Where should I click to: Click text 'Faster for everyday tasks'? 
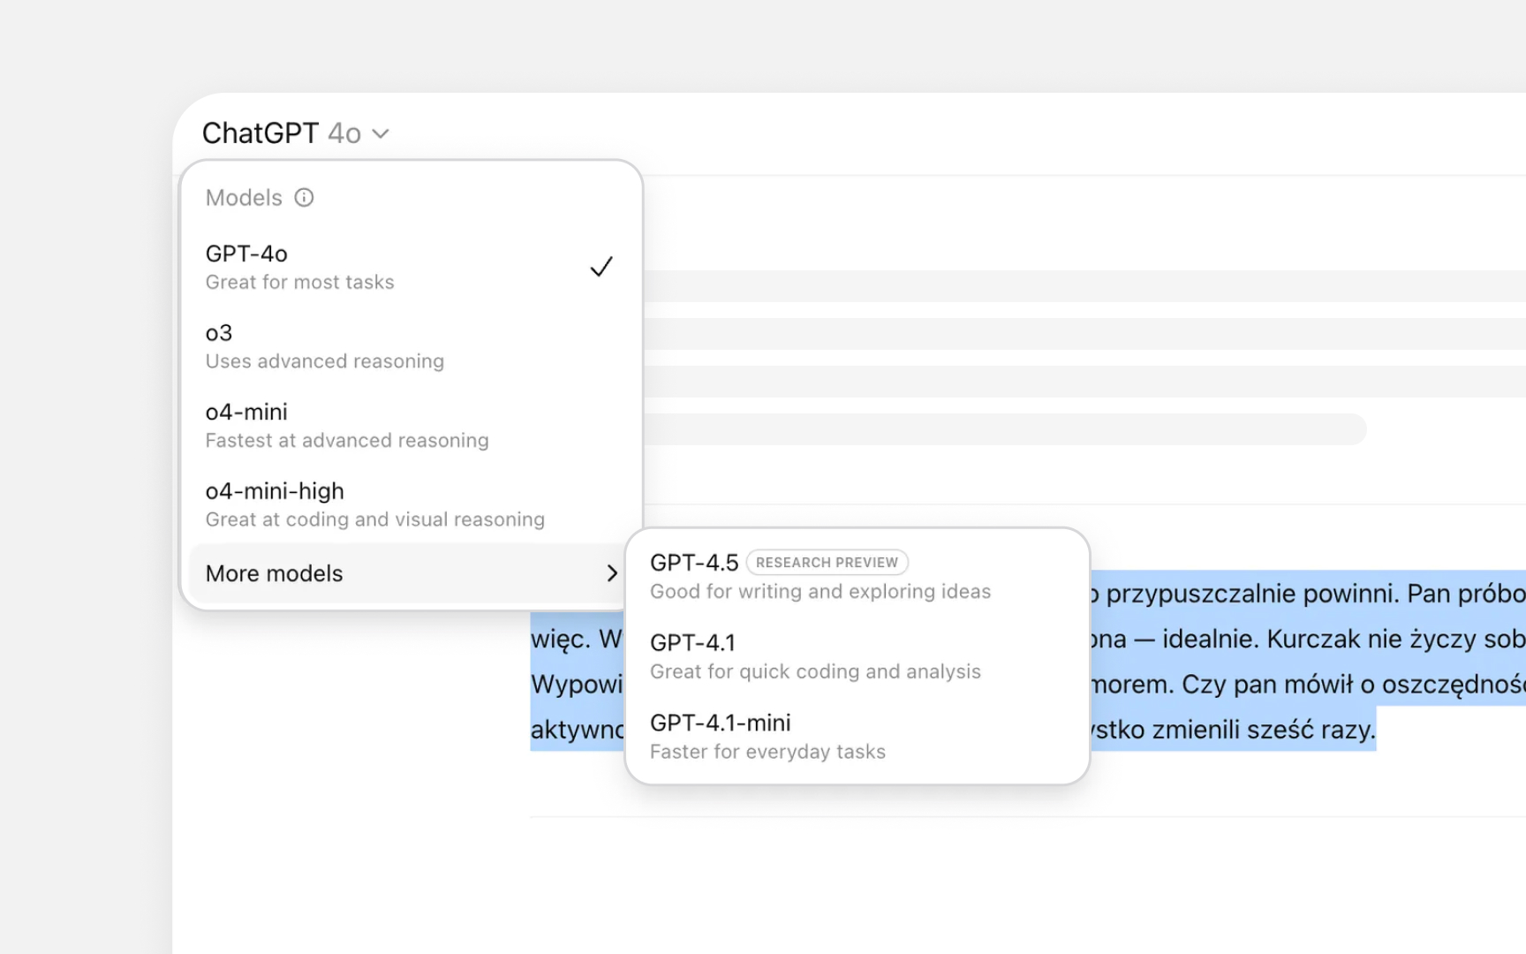(767, 752)
